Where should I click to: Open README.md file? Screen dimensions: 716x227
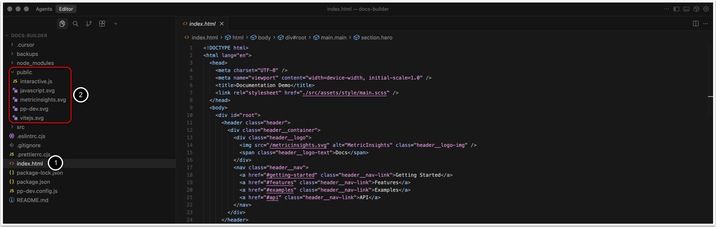tap(32, 200)
